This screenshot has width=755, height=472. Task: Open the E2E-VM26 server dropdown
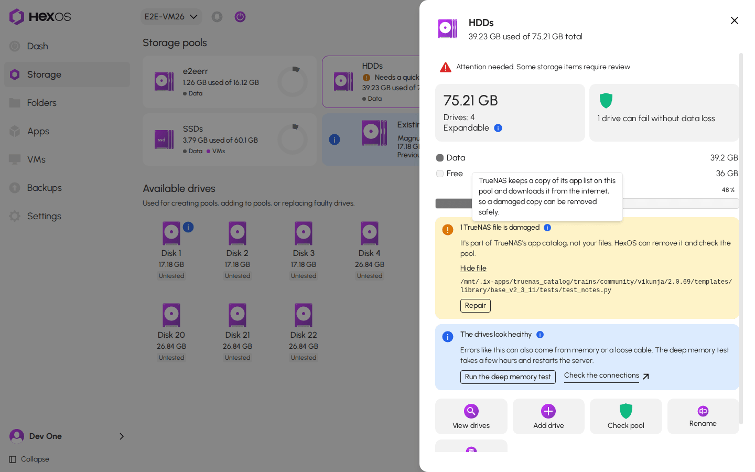(171, 17)
